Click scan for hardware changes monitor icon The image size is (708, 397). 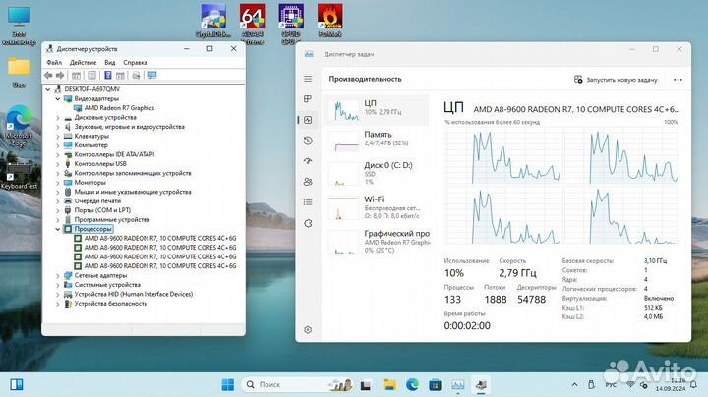[x=152, y=76]
